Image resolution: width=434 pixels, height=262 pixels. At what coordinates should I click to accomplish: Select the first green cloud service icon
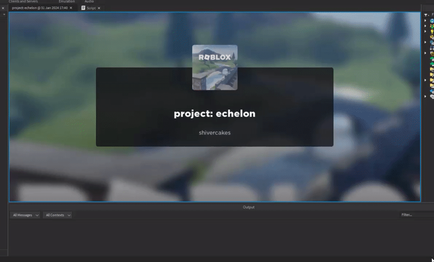click(432, 59)
